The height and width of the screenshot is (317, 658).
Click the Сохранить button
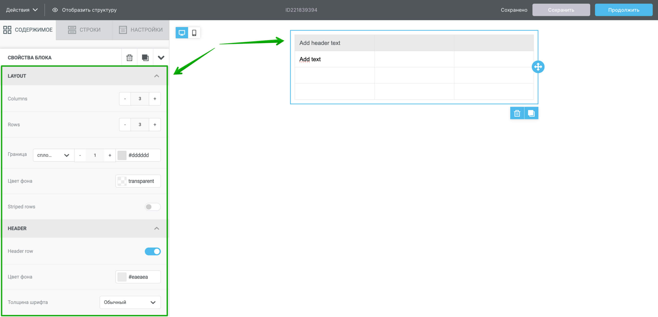(x=561, y=10)
